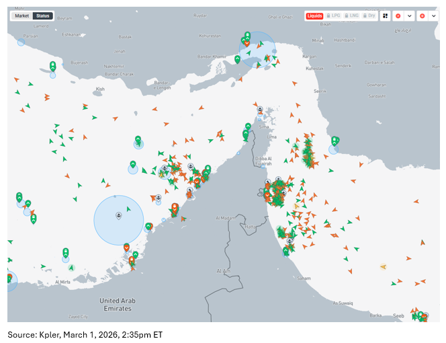Select the green vessel arrow inside the large blue circle
This screenshot has width=446, height=343.
point(128,209)
